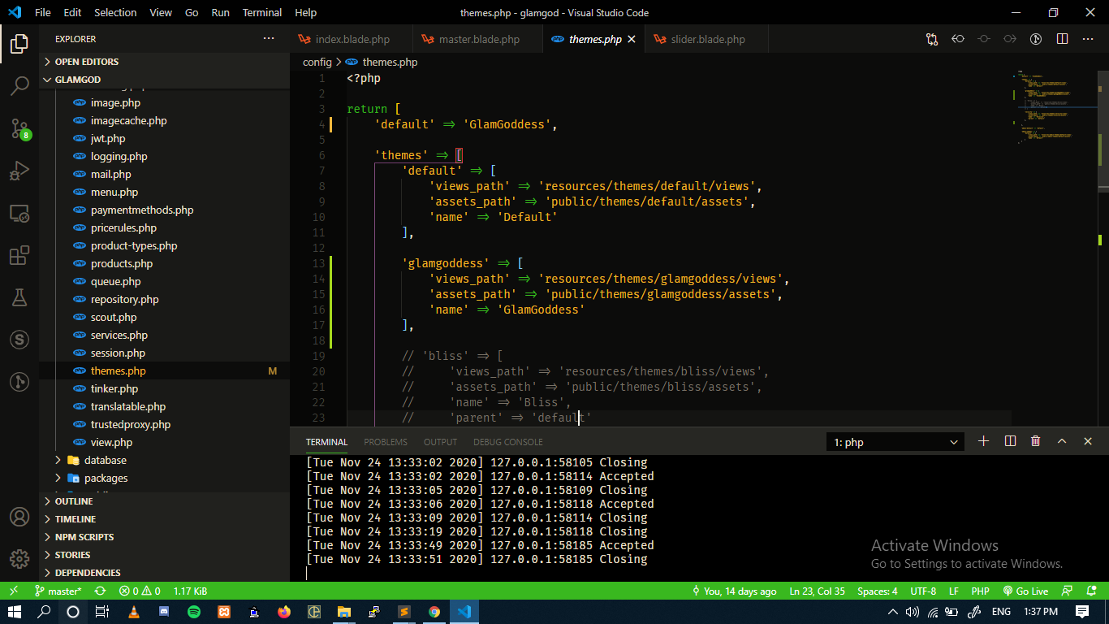Screen dimensions: 1109x624
Task: Click the LF end of line selector
Action: 953,591
